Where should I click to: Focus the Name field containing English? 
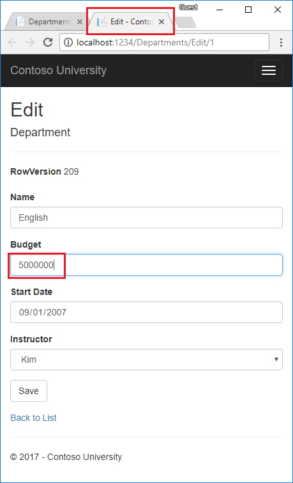tap(146, 218)
